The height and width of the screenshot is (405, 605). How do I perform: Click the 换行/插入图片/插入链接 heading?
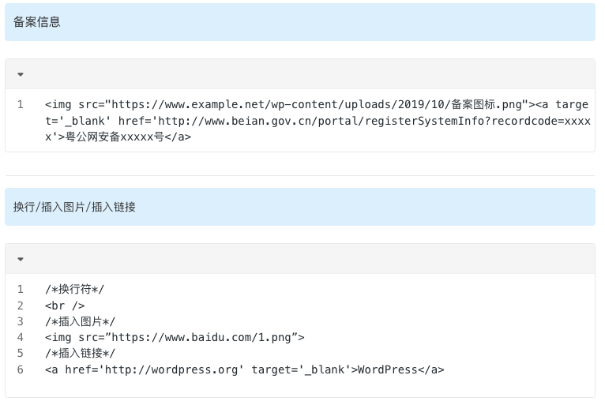(74, 207)
